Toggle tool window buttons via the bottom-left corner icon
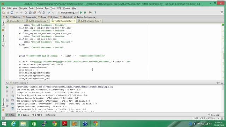Image resolution: width=226 pixels, height=127 pixels. pos(3,119)
